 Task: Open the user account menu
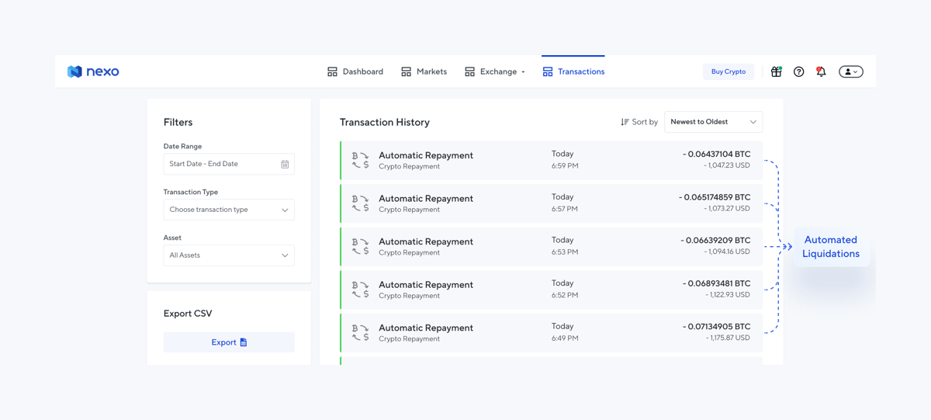coord(850,71)
